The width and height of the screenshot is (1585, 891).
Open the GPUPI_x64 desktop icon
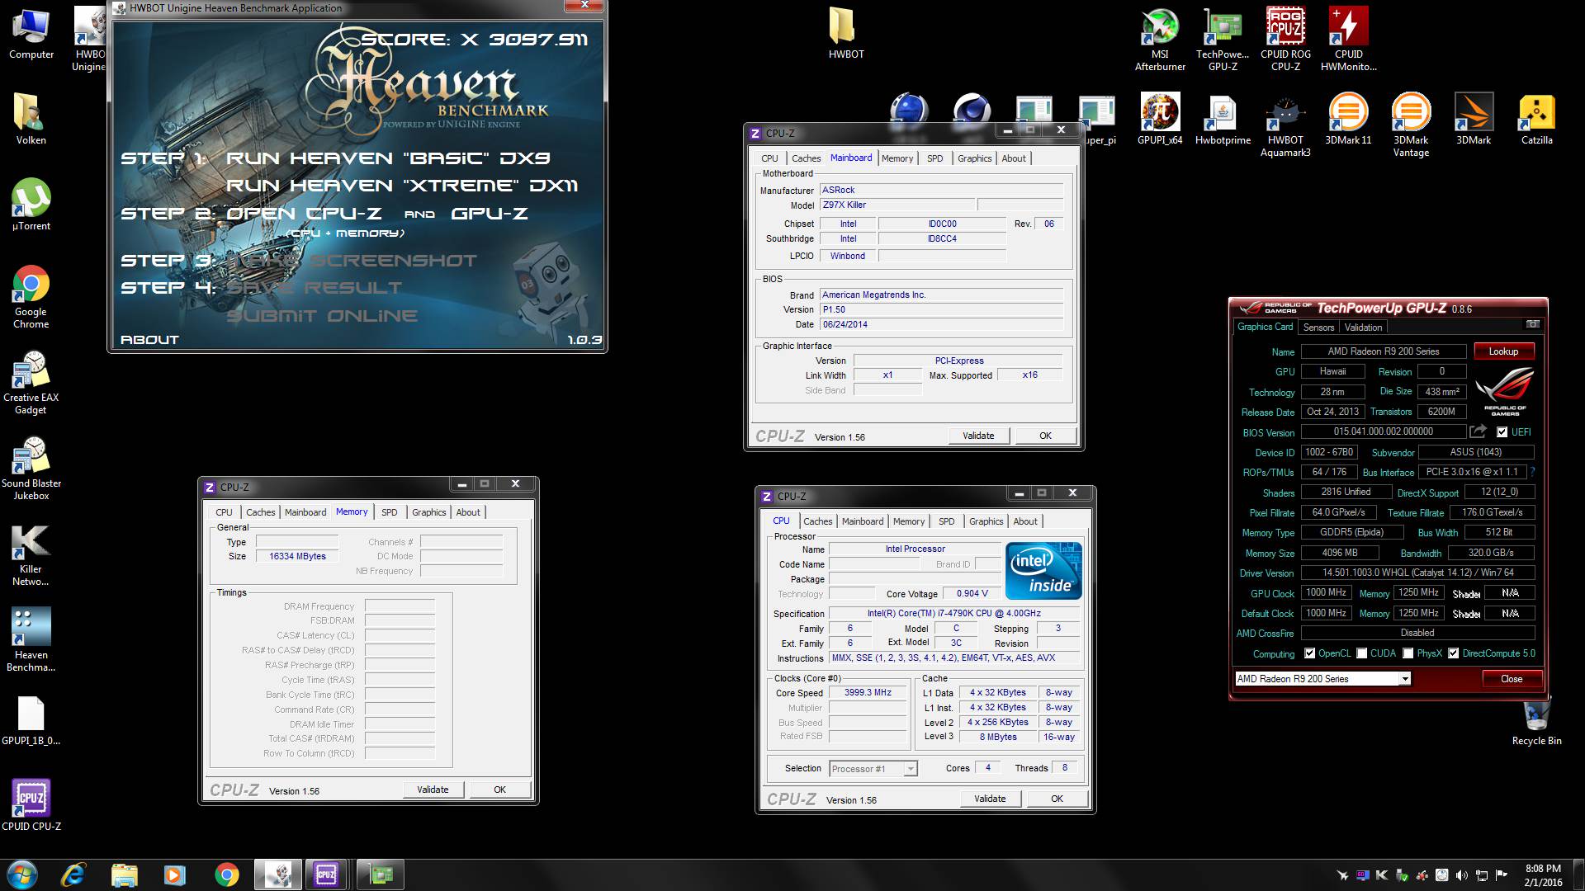pyautogui.click(x=1160, y=119)
